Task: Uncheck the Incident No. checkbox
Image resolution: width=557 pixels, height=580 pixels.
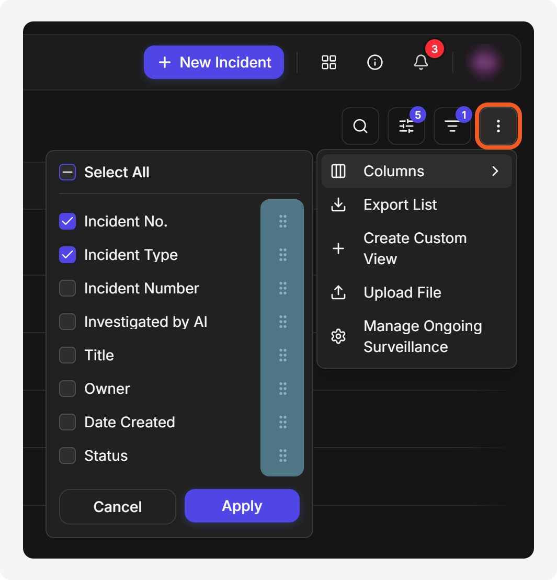Action: [x=67, y=221]
